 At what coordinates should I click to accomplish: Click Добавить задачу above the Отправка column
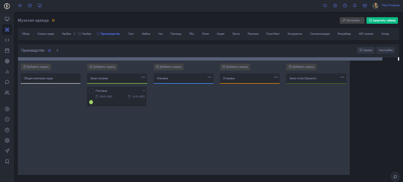click(x=235, y=67)
